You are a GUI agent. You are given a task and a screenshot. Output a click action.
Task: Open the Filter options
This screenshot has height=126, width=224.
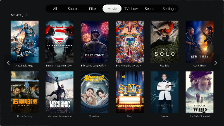pyautogui.click(x=93, y=9)
